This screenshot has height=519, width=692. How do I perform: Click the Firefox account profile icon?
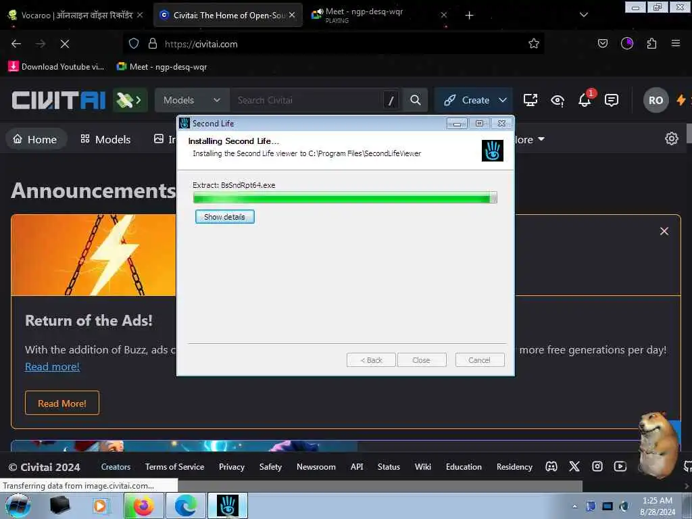pos(626,43)
